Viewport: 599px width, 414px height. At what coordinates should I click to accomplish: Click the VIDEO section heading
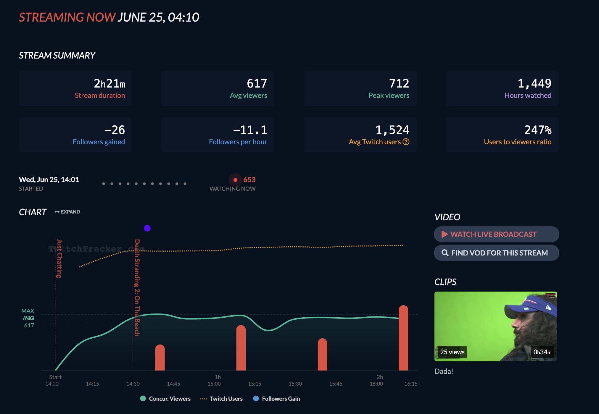tap(447, 217)
